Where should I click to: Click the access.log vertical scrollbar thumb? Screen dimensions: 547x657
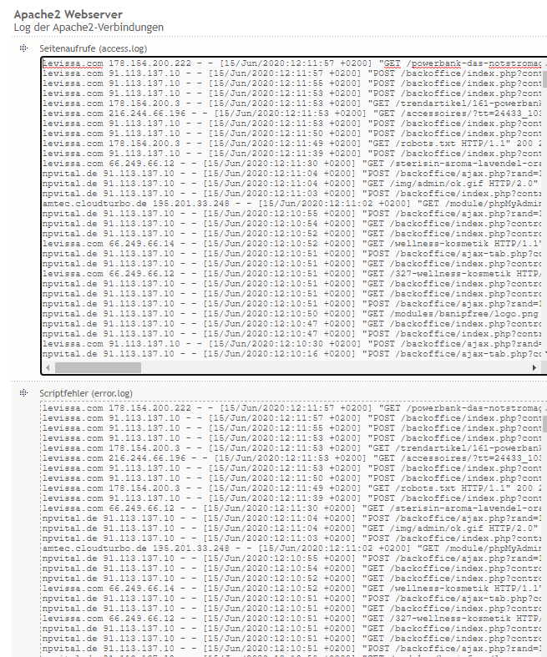coord(544,79)
